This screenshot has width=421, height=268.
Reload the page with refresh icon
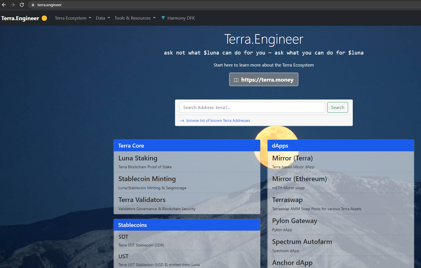22,5
